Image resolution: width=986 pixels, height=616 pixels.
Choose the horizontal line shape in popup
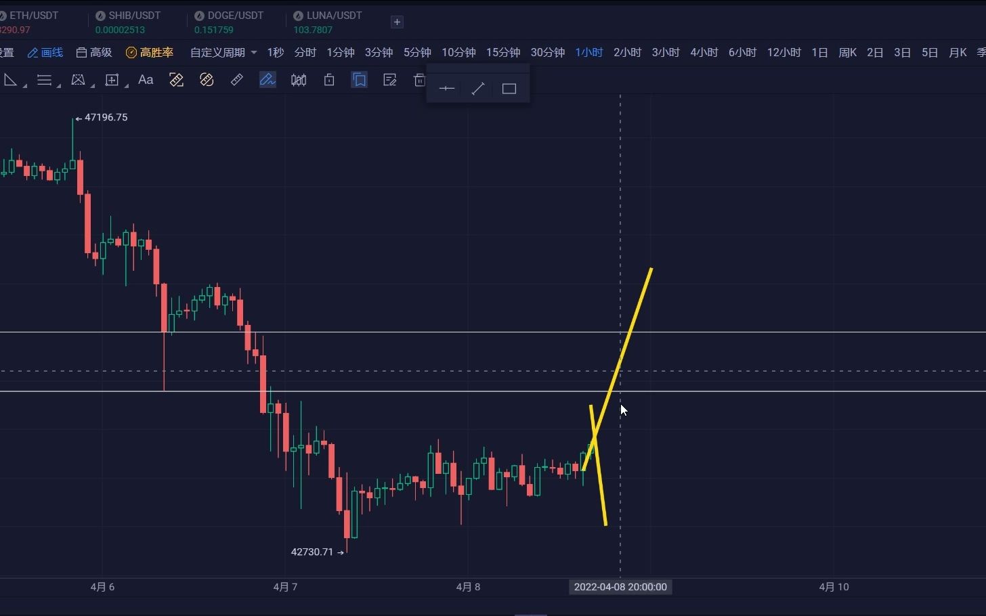[x=447, y=89]
